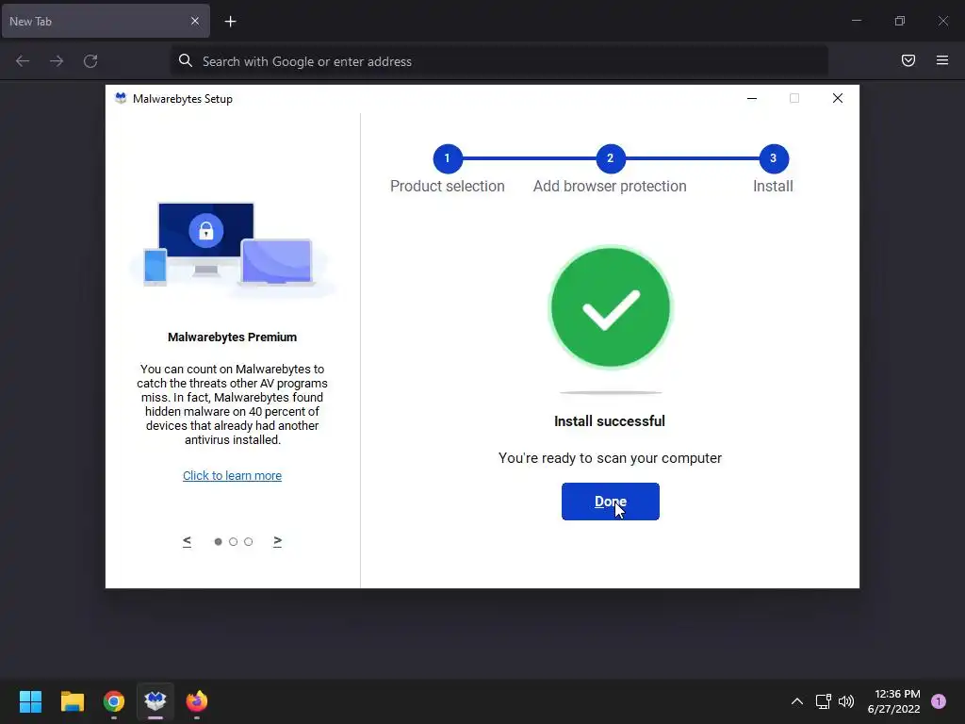The height and width of the screenshot is (724, 965).
Task: Click the browser Back arrow
Action: (x=23, y=61)
